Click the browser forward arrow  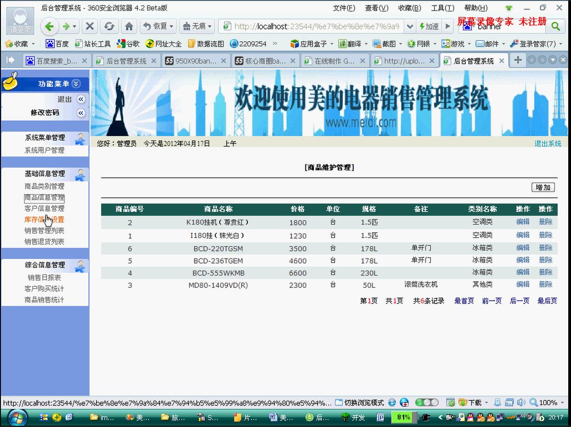pos(66,26)
